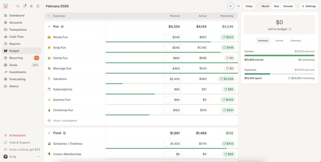Image resolution: width=321 pixels, height=162 pixels.
Task: Click Andy's profile avatar
Action: (x=6, y=157)
